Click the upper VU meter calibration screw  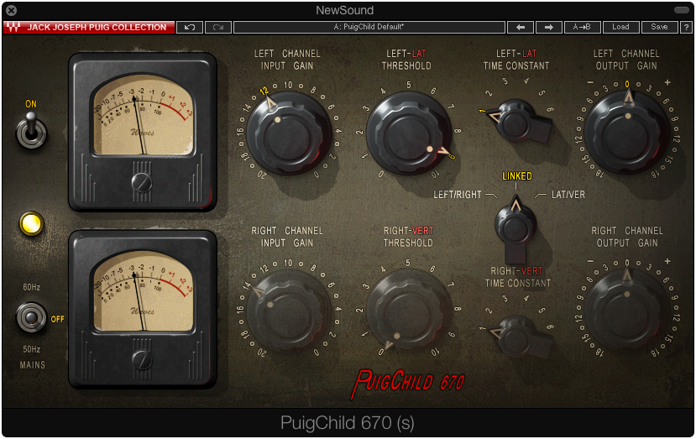142,182
